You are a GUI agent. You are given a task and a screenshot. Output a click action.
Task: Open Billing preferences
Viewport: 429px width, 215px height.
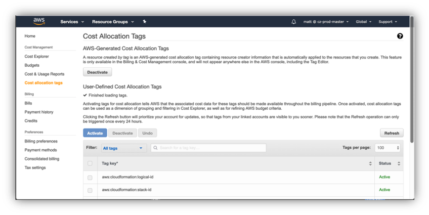[x=41, y=141]
